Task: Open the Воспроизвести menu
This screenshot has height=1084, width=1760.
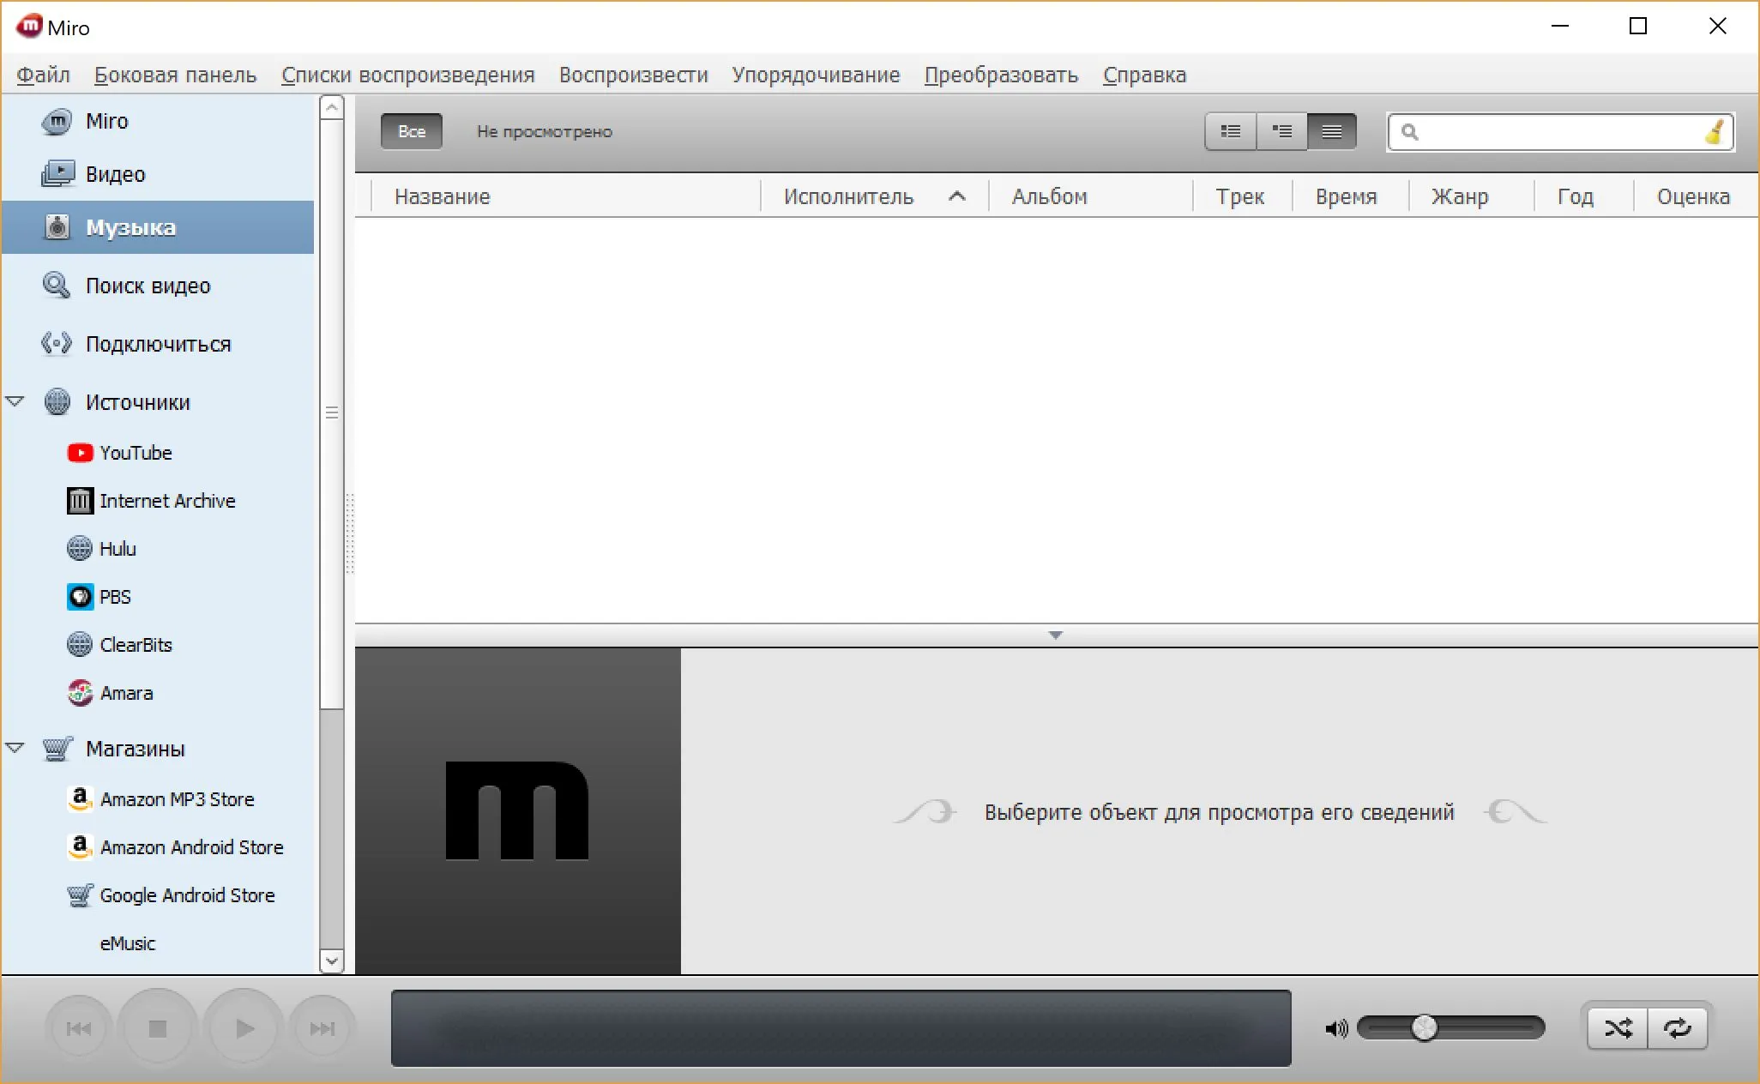Action: pos(634,75)
